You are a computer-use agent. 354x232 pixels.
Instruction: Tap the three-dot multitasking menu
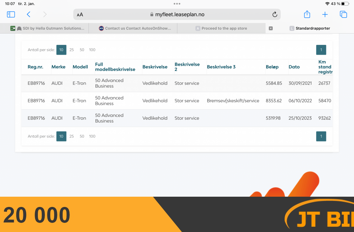coord(177,4)
